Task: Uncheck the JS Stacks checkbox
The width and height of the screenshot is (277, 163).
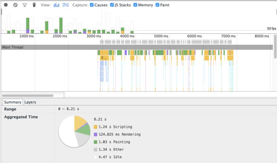Action: pos(112,5)
